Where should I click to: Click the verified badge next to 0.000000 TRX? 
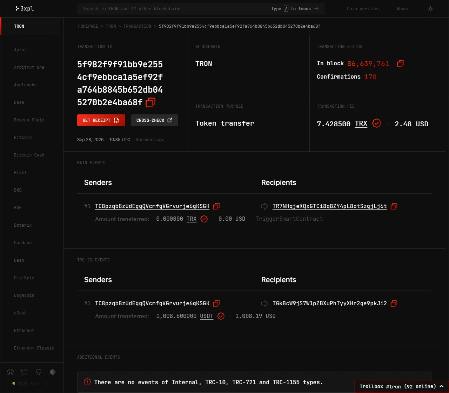(x=204, y=219)
